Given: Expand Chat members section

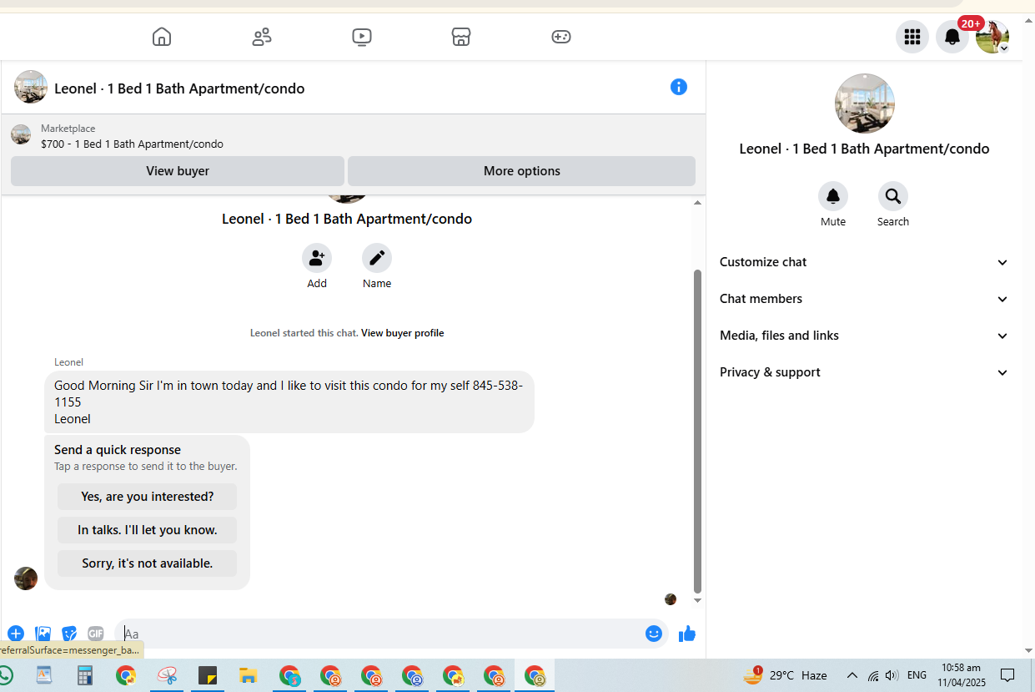Looking at the screenshot, I should click(x=864, y=299).
